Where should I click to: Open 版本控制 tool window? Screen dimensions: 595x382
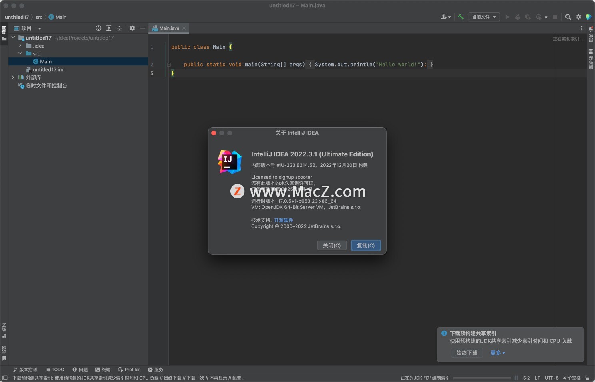pos(25,370)
